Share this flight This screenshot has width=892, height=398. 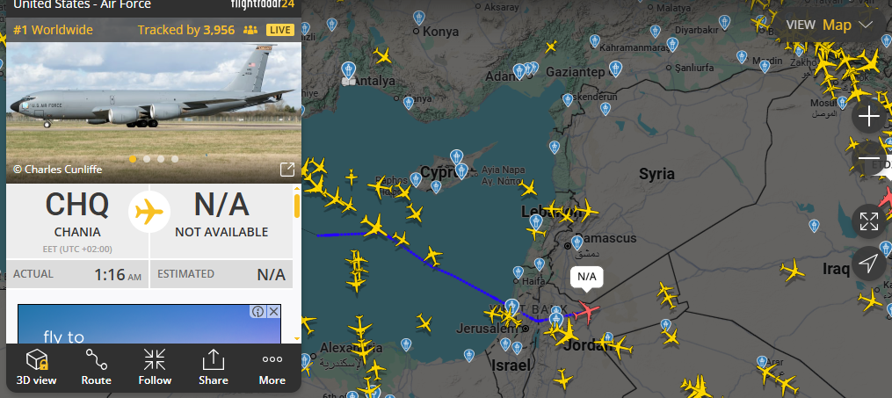tap(214, 367)
